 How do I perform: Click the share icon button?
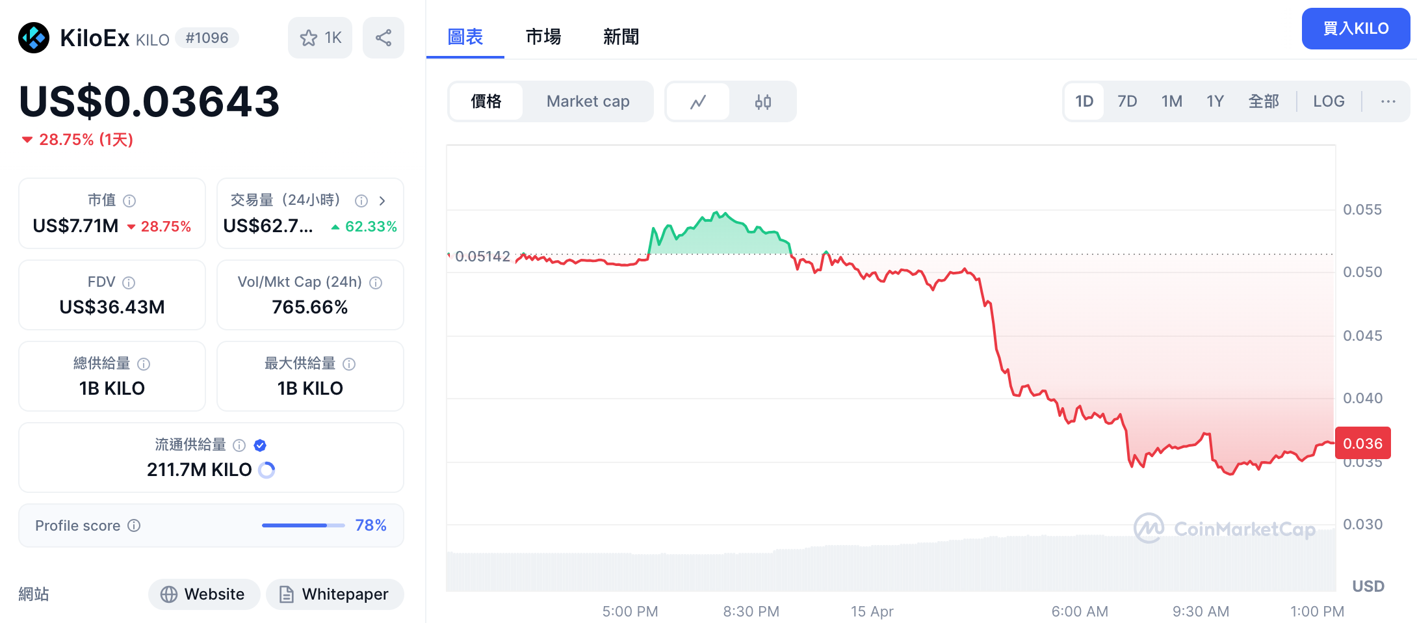click(x=383, y=38)
